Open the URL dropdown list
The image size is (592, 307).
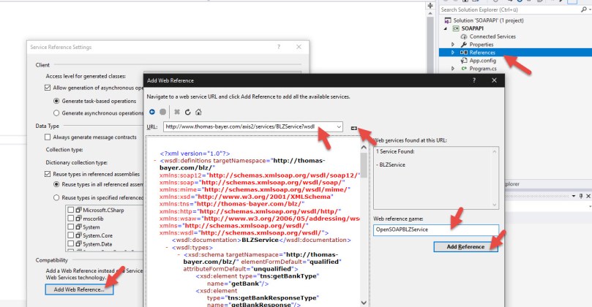point(339,126)
